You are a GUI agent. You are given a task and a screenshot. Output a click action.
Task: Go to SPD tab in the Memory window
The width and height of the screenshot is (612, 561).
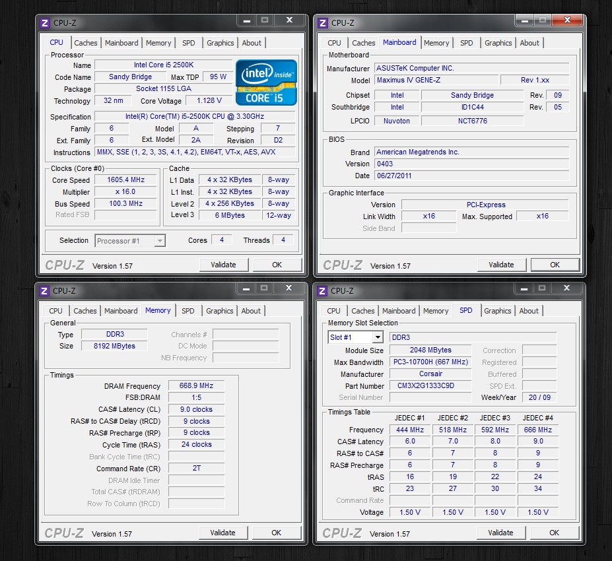pos(187,311)
